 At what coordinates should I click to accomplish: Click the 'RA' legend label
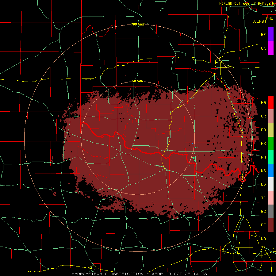[x=263, y=157]
